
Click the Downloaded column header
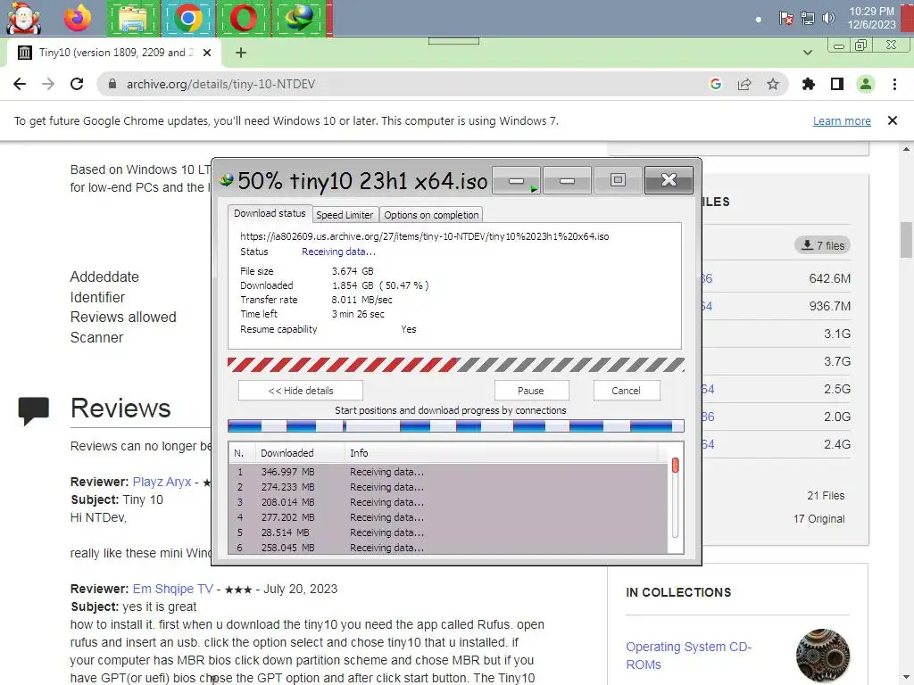coord(300,452)
